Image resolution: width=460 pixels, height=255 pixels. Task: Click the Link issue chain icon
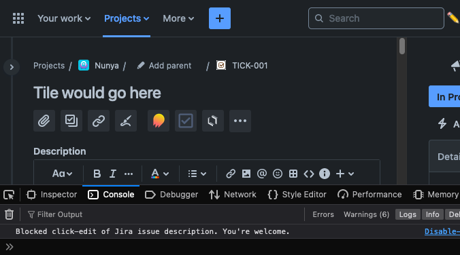pyautogui.click(x=99, y=121)
